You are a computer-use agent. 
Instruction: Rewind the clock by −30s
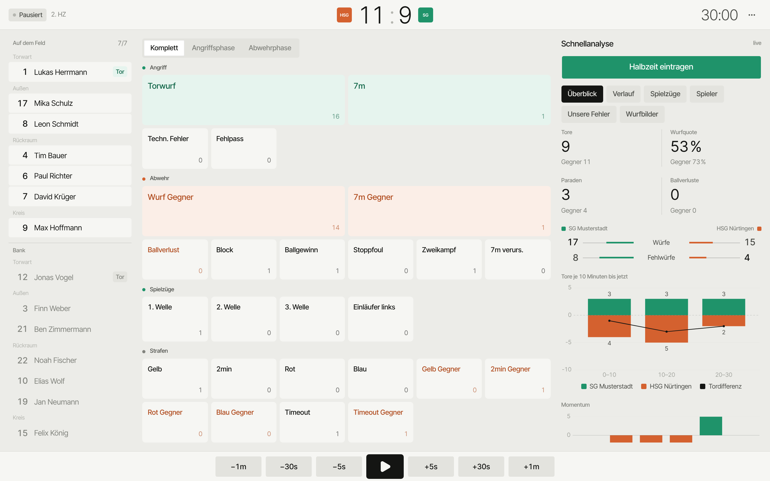tap(288, 466)
